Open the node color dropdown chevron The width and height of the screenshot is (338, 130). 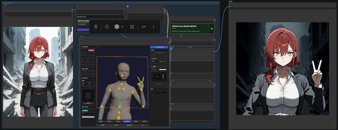pyautogui.click(x=122, y=27)
